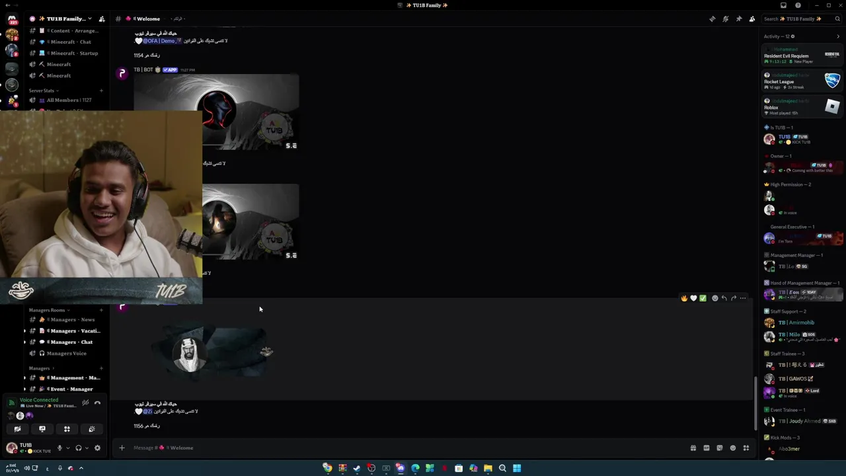Open the TU1B Family server dropdown
Viewport: 846px width, 476px height.
click(x=61, y=19)
